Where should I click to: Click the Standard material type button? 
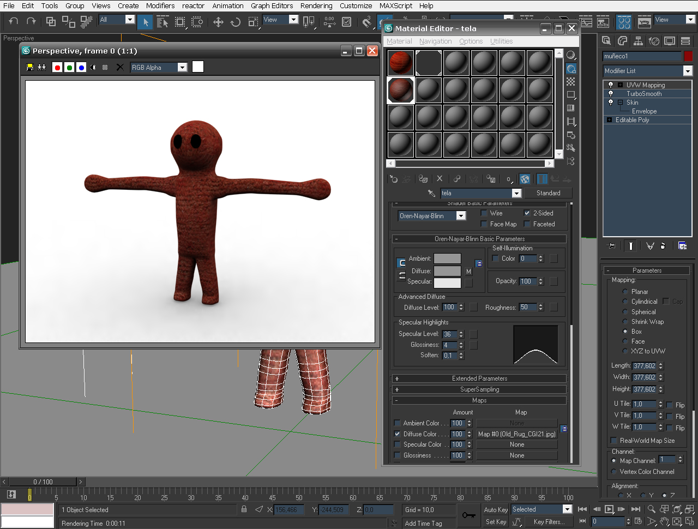(x=548, y=193)
